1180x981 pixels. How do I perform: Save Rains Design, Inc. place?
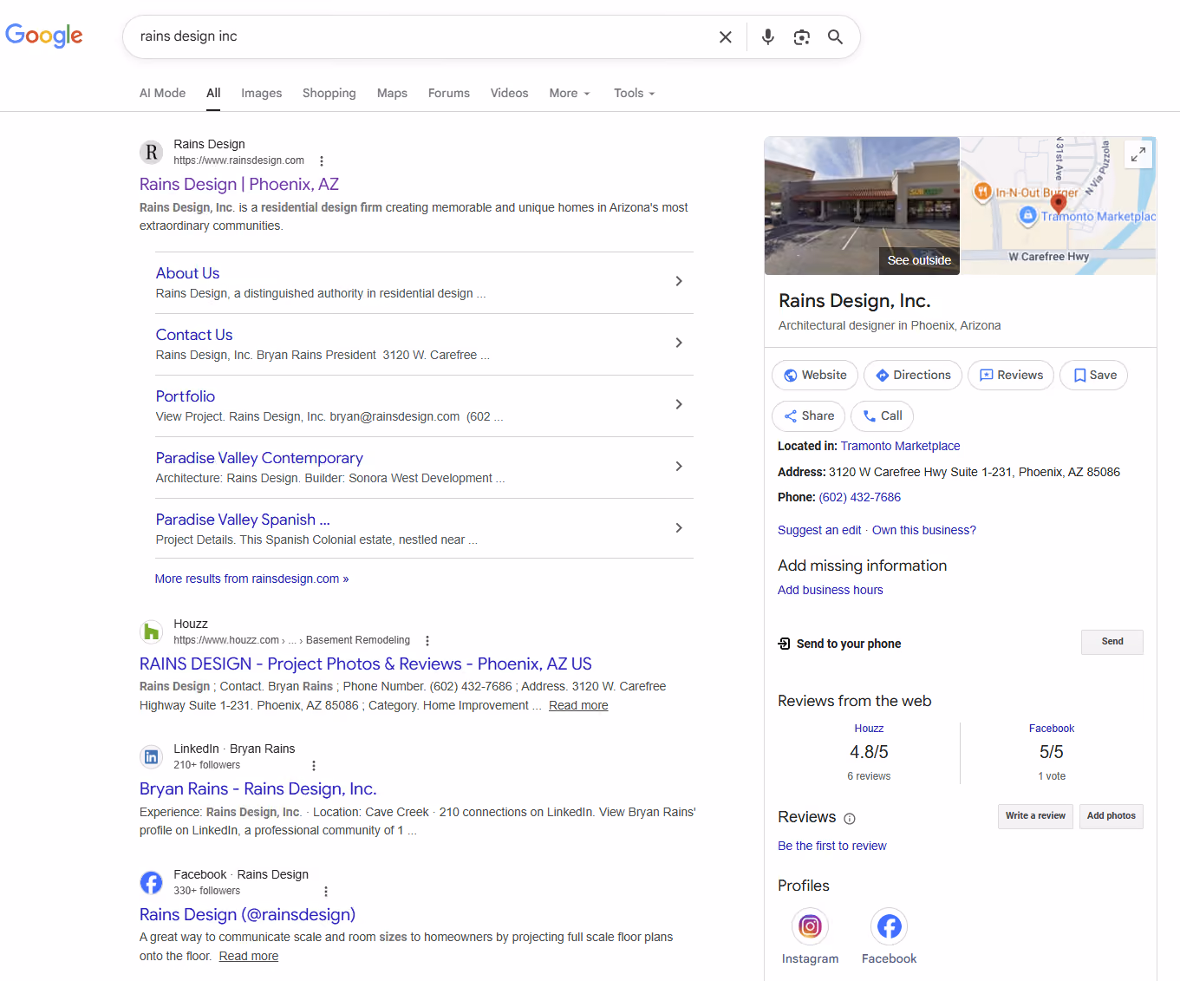(x=1094, y=376)
